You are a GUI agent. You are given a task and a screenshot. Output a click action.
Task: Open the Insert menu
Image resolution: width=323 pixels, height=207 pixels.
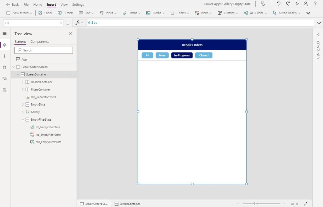51,4
